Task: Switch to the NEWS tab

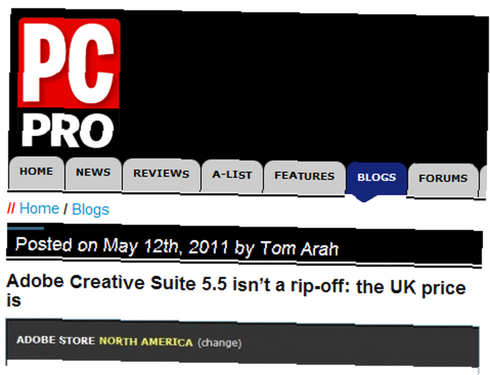Action: pyautogui.click(x=93, y=174)
